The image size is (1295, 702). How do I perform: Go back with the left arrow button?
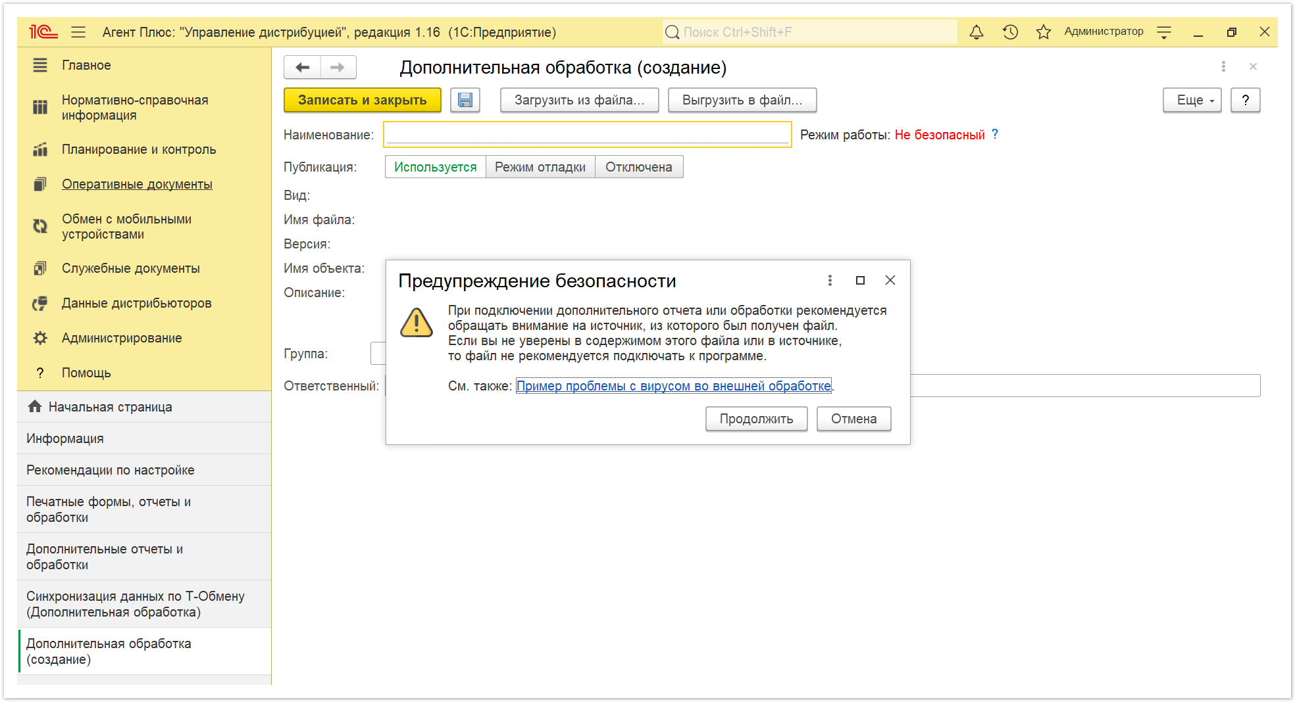[x=303, y=67]
